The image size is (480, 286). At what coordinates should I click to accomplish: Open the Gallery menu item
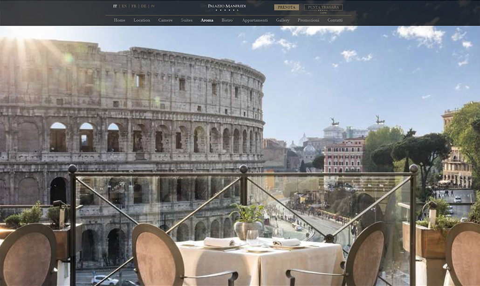[x=282, y=20]
